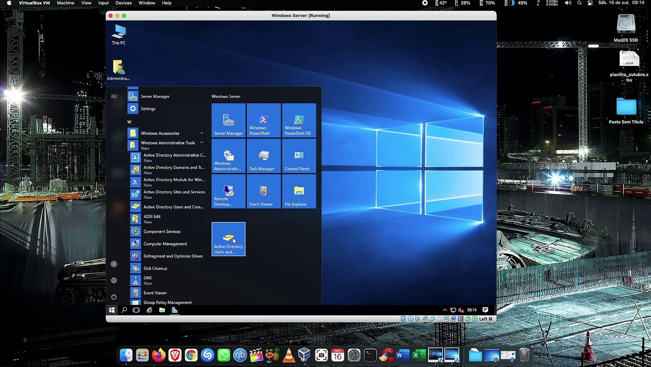Open Event Viewer list entry
The image size is (651, 367).
(x=167, y=293)
